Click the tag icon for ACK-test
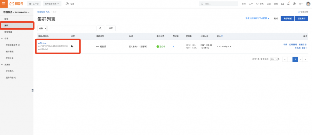The height and width of the screenshot is (135, 312). (x=72, y=46)
